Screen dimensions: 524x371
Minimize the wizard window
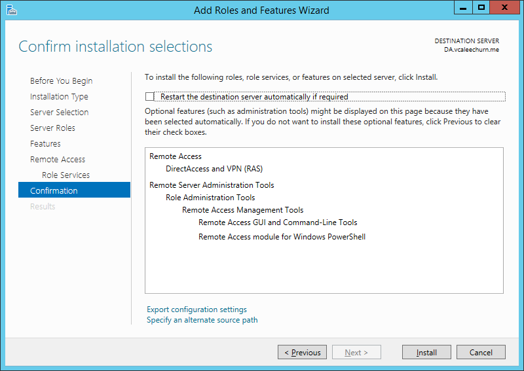(463, 8)
